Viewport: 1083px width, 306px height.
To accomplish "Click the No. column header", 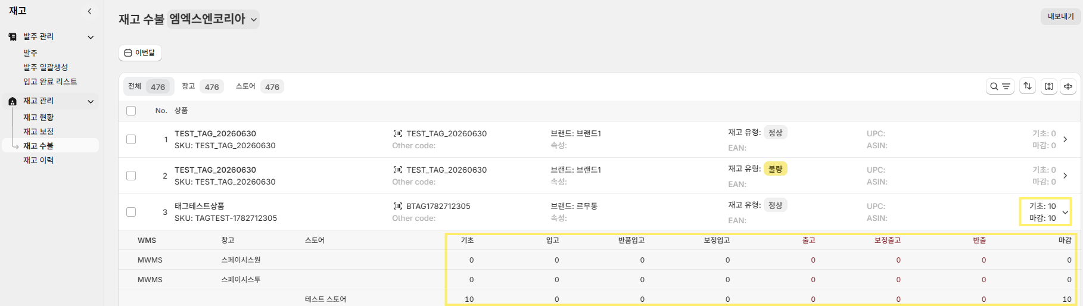I will (161, 111).
